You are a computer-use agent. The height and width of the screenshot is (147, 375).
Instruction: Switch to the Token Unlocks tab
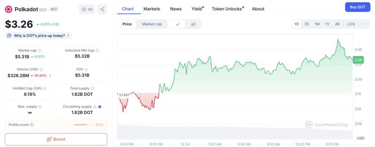227,9
